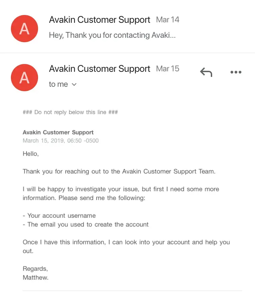Select the "Your account username" bullet line
The image size is (255, 293).
(x=59, y=216)
